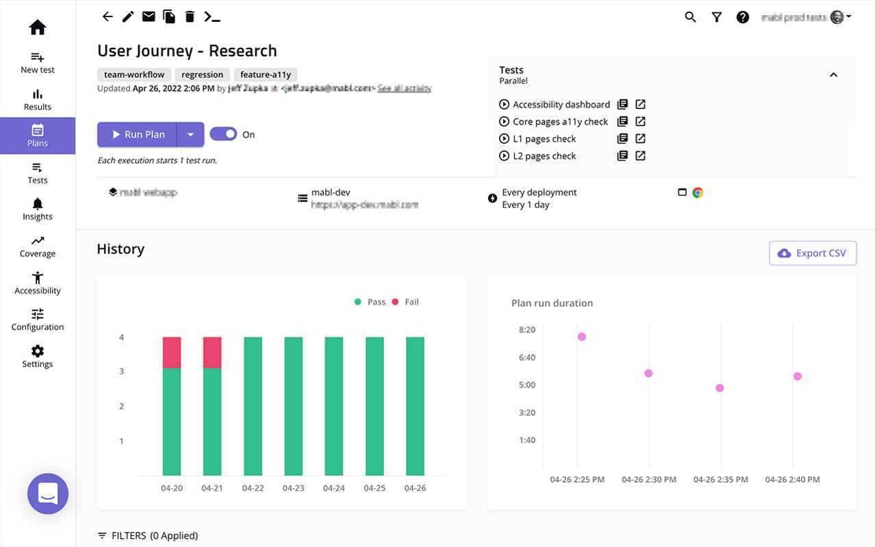Open the help question mark icon
The height and width of the screenshot is (547, 875).
(x=742, y=18)
